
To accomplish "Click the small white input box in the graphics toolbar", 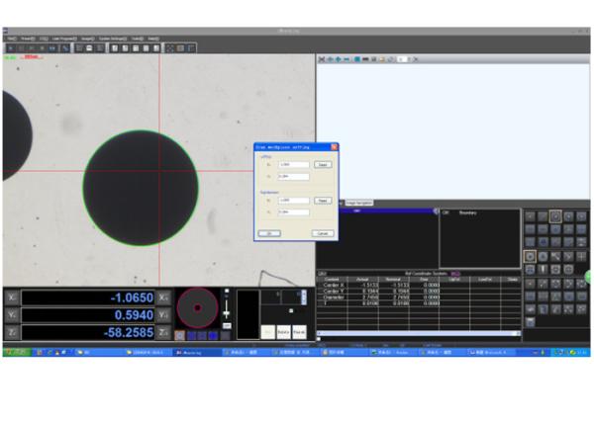I will (402, 59).
